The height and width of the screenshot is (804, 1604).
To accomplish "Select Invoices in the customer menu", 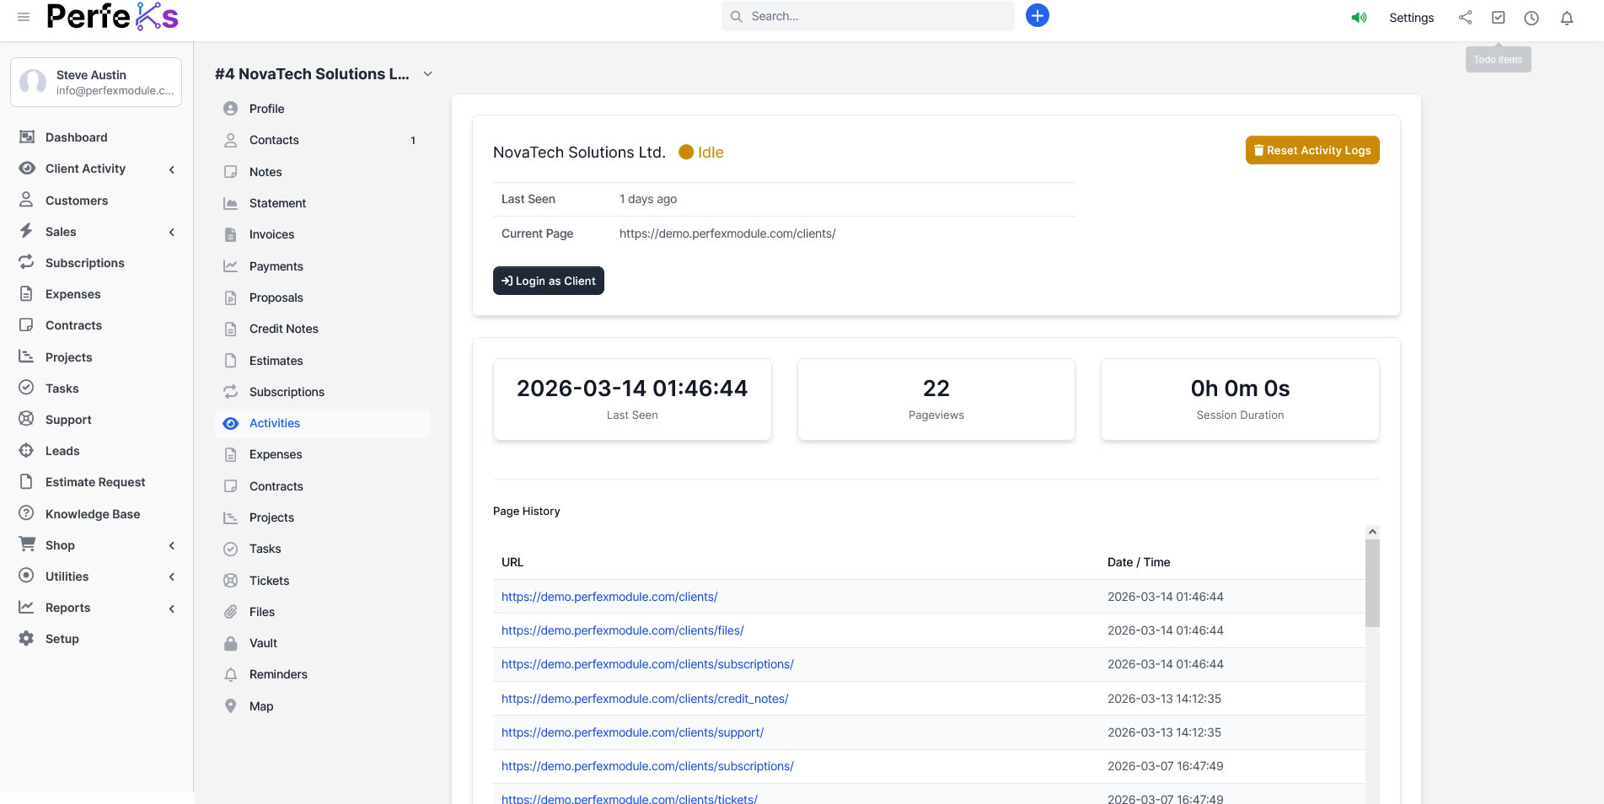I will (271, 234).
